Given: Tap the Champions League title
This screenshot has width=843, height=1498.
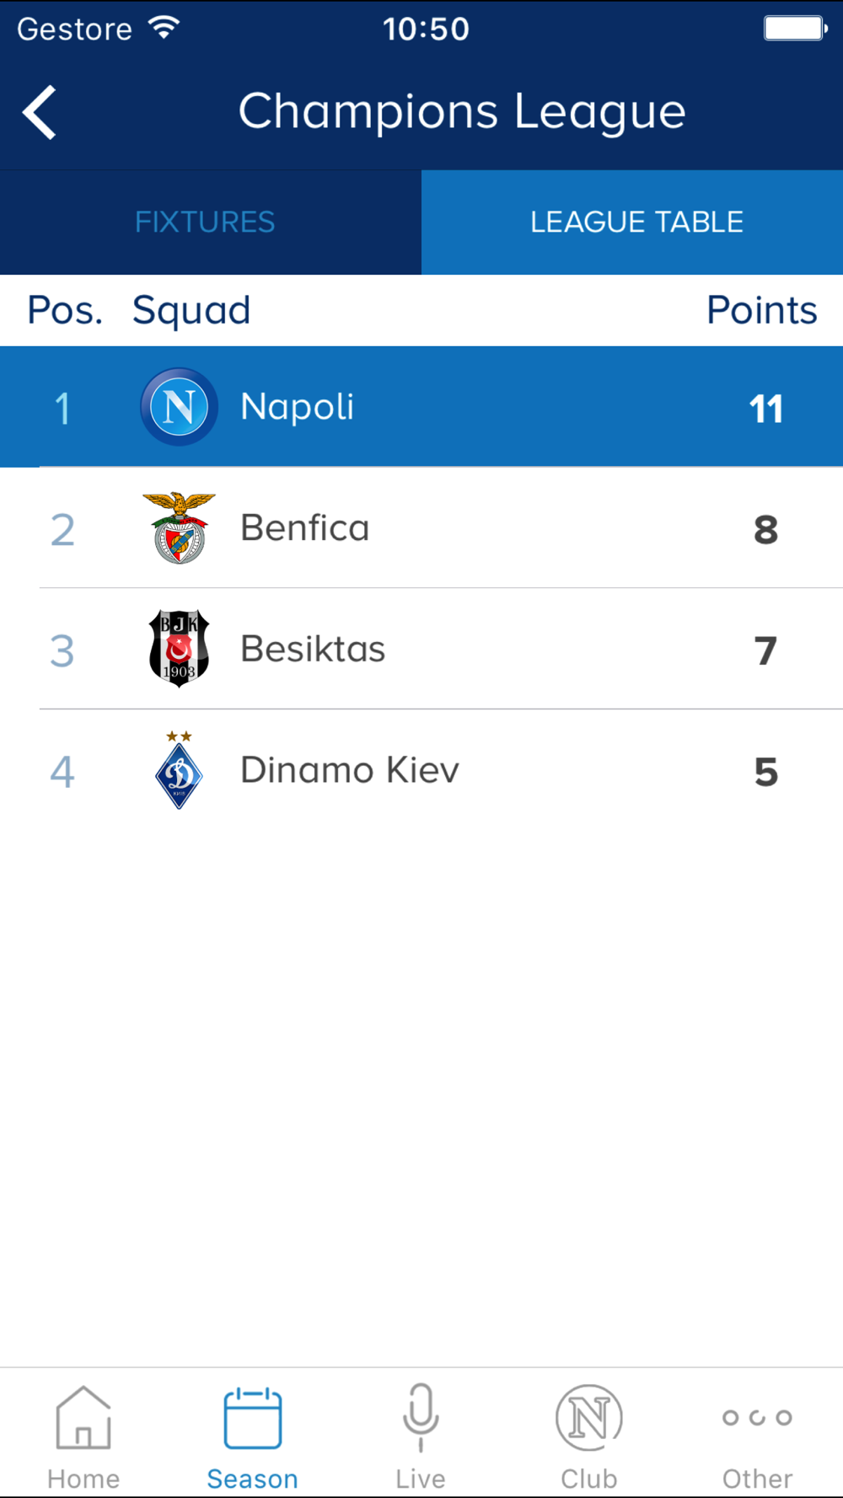Looking at the screenshot, I should (x=462, y=112).
